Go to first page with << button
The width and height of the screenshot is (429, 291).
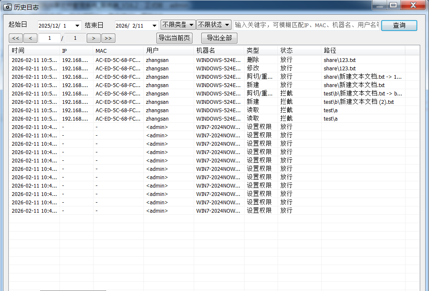pos(16,39)
